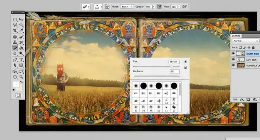Select the Move tool
Screen dimensions: 260x140
[21, 20]
